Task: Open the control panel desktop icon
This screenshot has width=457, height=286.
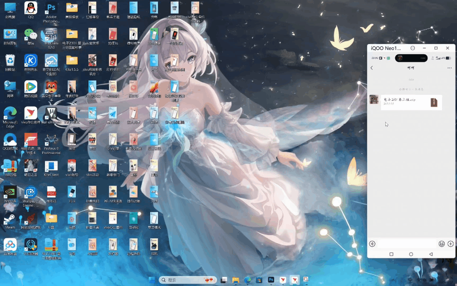Action: pos(10,35)
